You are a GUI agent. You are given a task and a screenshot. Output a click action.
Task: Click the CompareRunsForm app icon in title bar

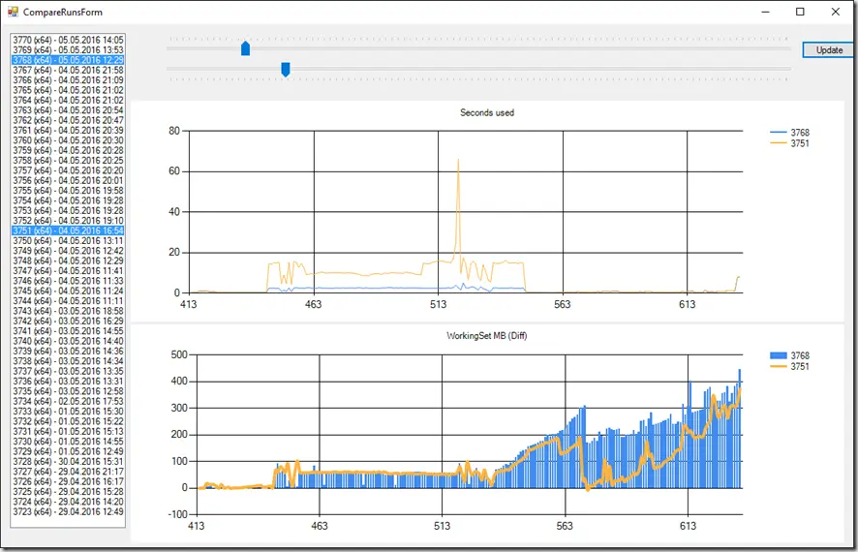(x=13, y=12)
